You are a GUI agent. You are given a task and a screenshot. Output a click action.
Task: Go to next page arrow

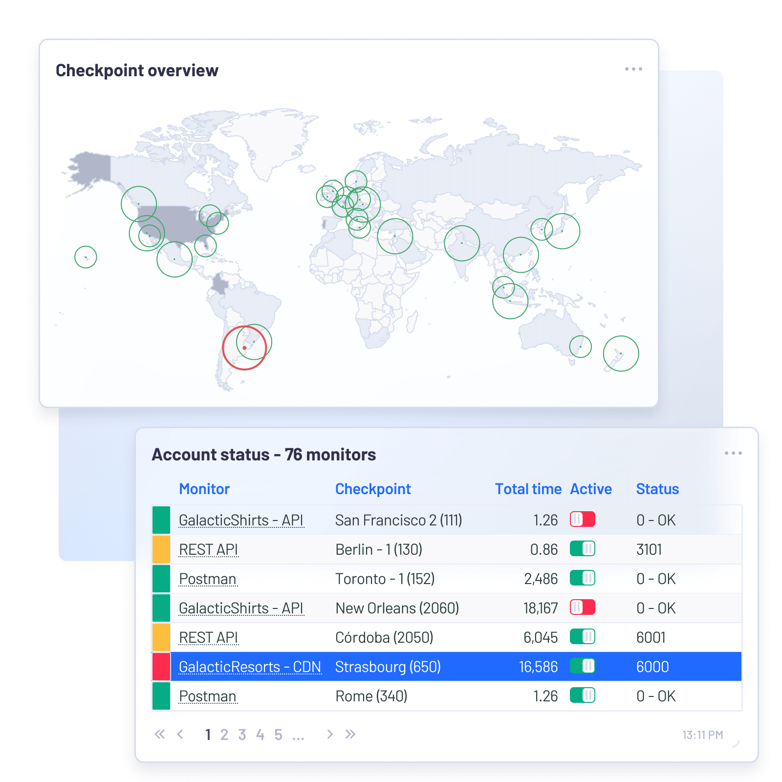(x=330, y=734)
